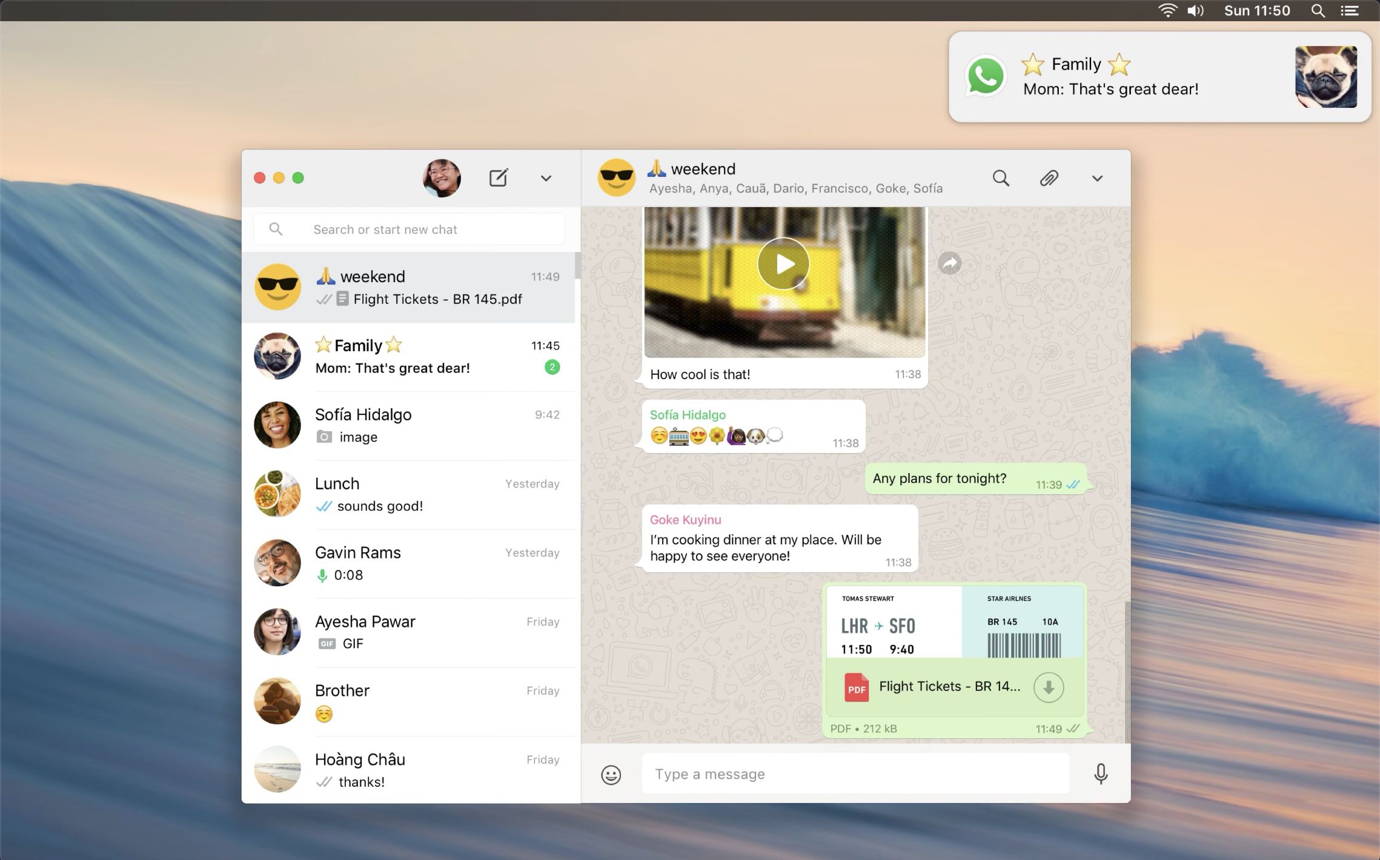Click the emoji/smiley icon in message bar
The image size is (1380, 860).
tap(611, 774)
